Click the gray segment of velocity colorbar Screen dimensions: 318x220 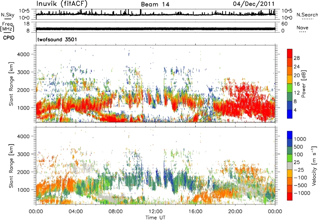tap(290, 166)
